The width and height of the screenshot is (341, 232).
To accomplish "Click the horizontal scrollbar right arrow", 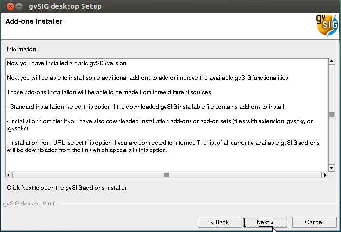I will click(324, 175).
